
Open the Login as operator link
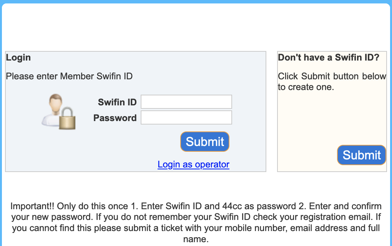pyautogui.click(x=193, y=164)
